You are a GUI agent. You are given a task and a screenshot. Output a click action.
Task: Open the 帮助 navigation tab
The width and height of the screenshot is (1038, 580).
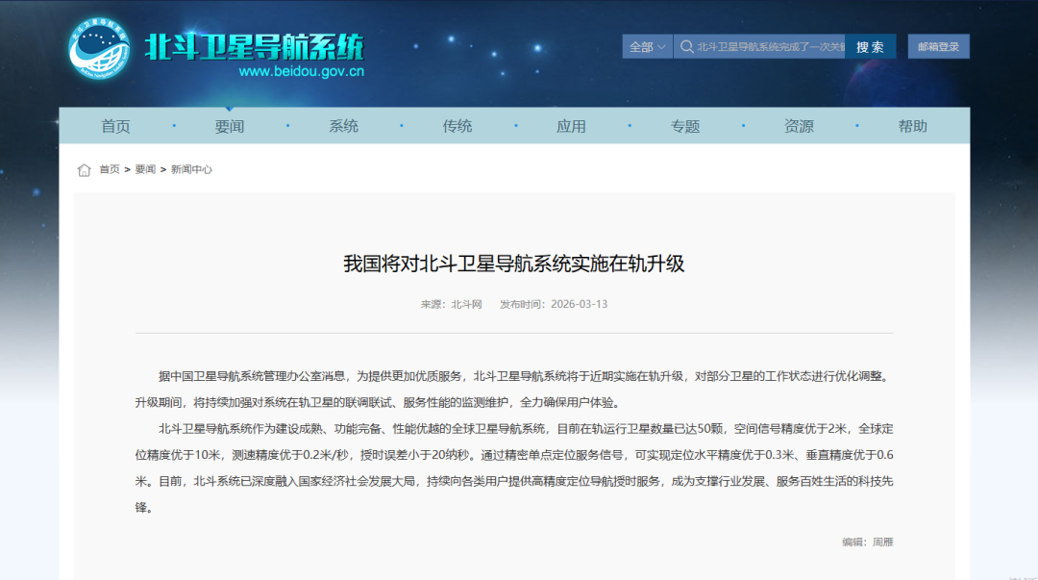(913, 126)
